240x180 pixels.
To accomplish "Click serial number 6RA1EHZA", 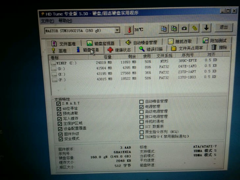I will [122, 152].
